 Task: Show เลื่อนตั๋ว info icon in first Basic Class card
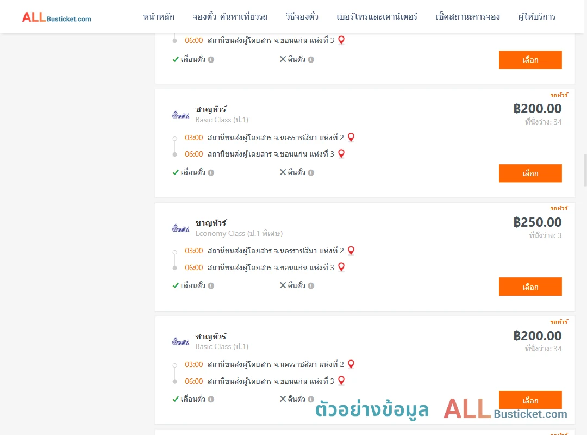tap(211, 173)
